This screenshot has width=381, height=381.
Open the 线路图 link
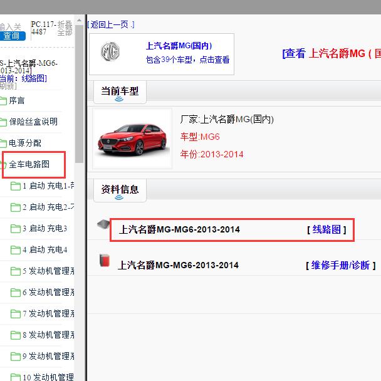click(x=326, y=229)
